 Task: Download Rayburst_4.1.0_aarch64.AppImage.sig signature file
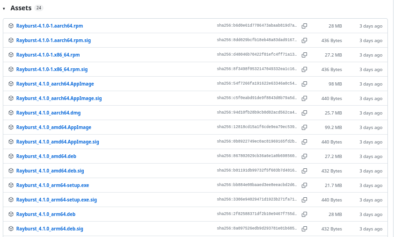pyautogui.click(x=59, y=99)
